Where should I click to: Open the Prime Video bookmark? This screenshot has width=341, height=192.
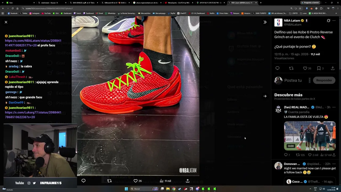[x=222, y=13]
